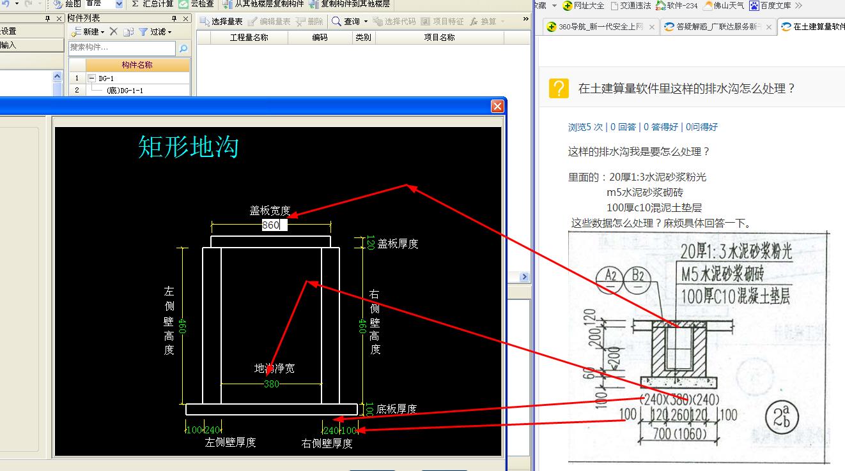Click the 项目特征 toolbar button

[442, 22]
